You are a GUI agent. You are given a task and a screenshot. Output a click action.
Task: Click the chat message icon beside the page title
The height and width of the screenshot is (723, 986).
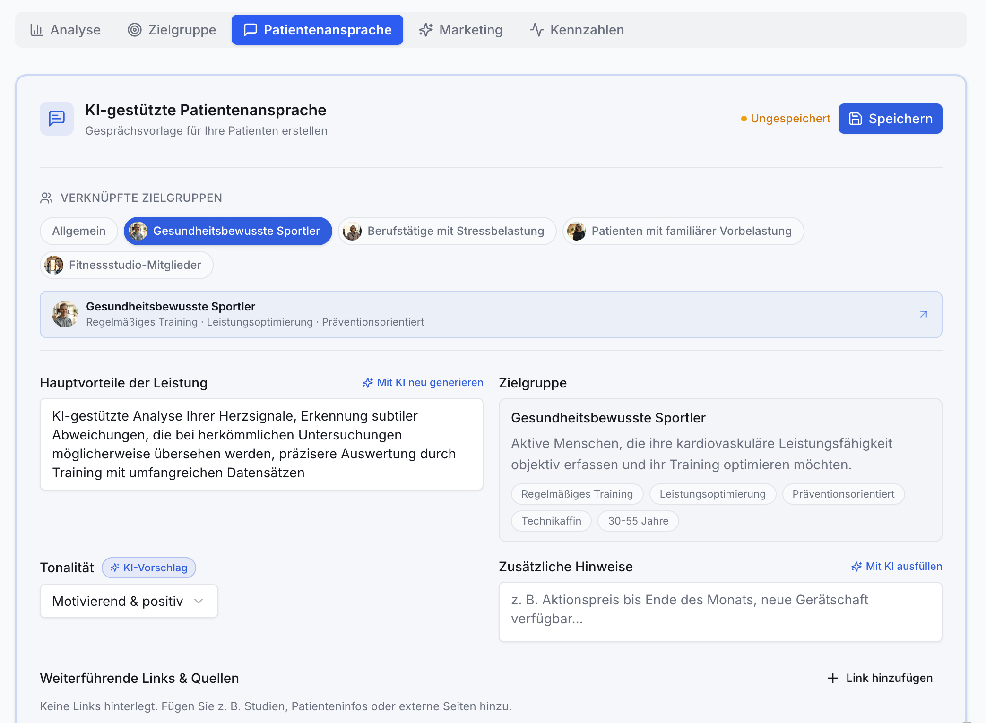click(57, 119)
